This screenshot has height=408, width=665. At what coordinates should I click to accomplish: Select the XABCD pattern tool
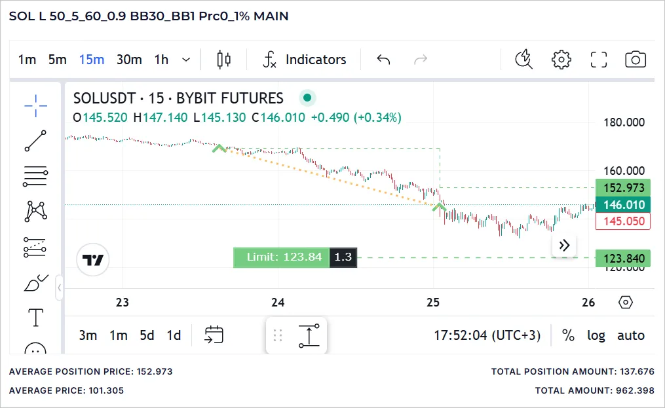pos(36,211)
